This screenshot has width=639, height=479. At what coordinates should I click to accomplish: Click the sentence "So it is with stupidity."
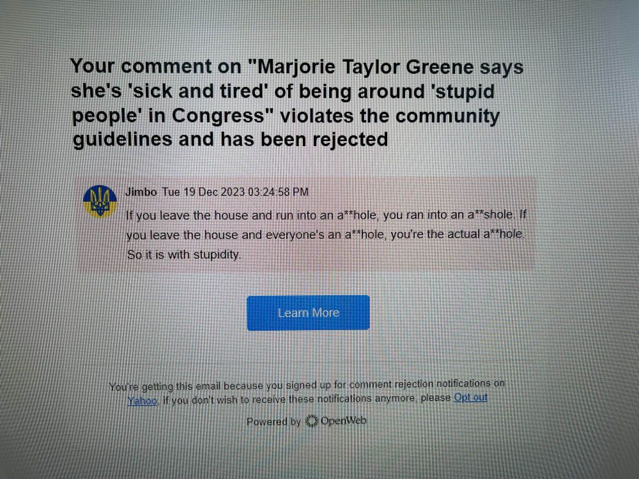(x=184, y=255)
